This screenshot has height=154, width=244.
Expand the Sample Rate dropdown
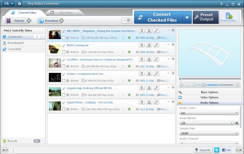coord(208,133)
